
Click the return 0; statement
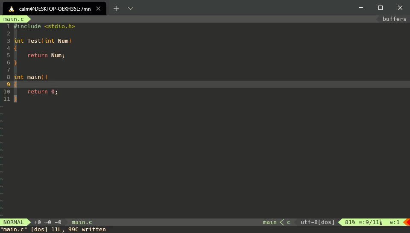tap(43, 92)
